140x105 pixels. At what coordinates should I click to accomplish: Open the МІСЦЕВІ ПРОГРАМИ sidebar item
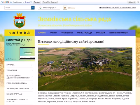click(x=14, y=94)
